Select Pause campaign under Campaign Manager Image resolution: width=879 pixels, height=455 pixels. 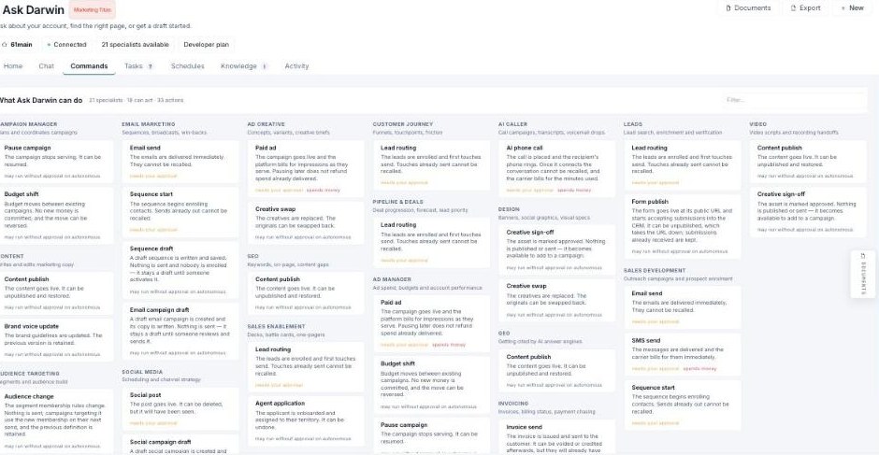55,162
